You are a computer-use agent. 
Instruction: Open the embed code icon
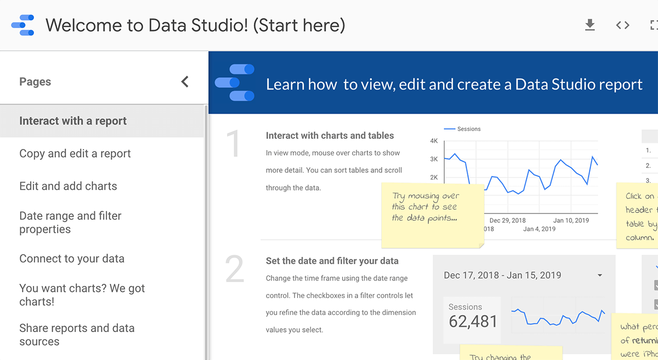coord(622,25)
